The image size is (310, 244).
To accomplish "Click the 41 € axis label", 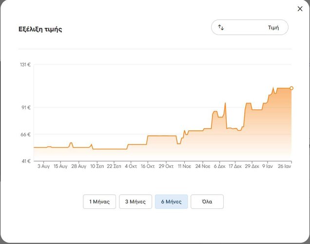I will [25, 161].
